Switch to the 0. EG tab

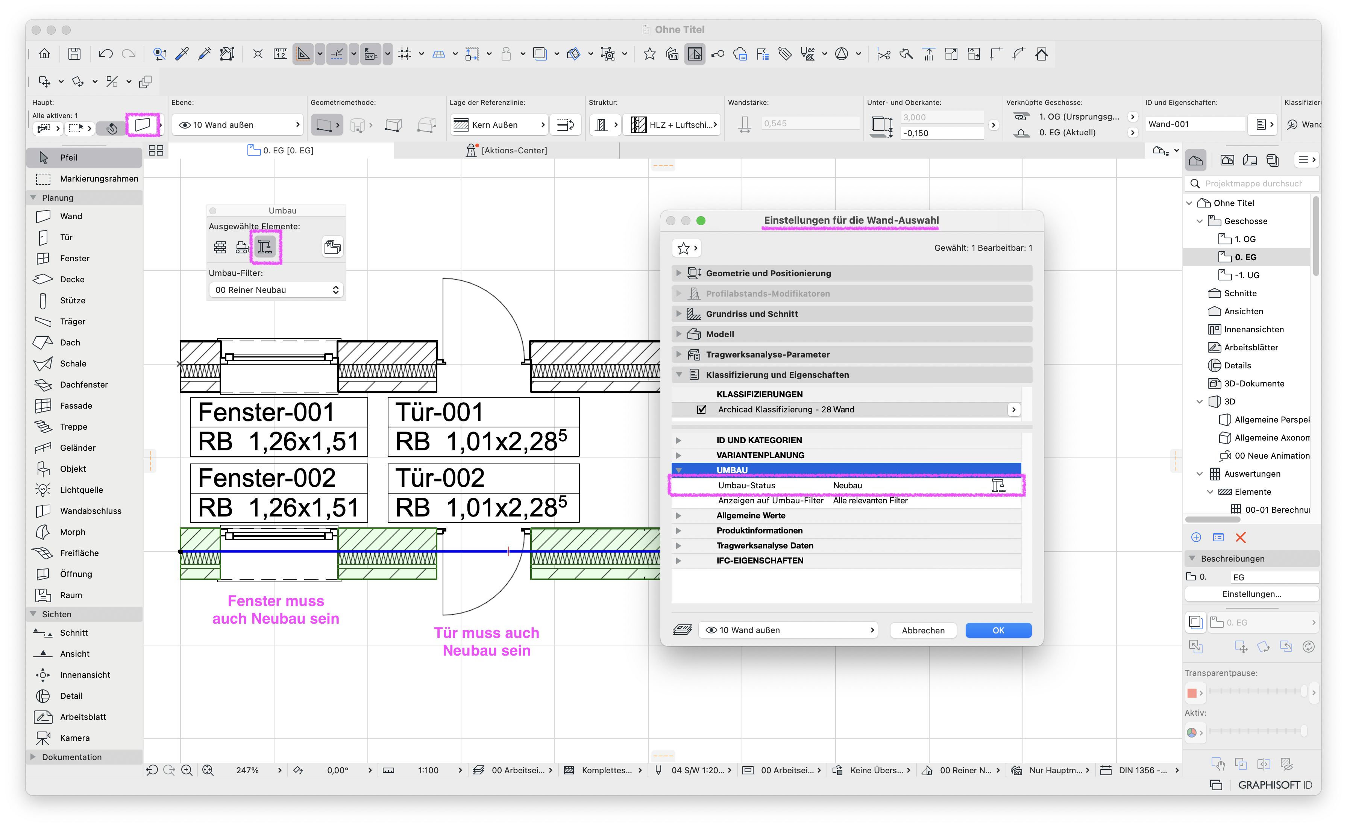click(x=281, y=150)
